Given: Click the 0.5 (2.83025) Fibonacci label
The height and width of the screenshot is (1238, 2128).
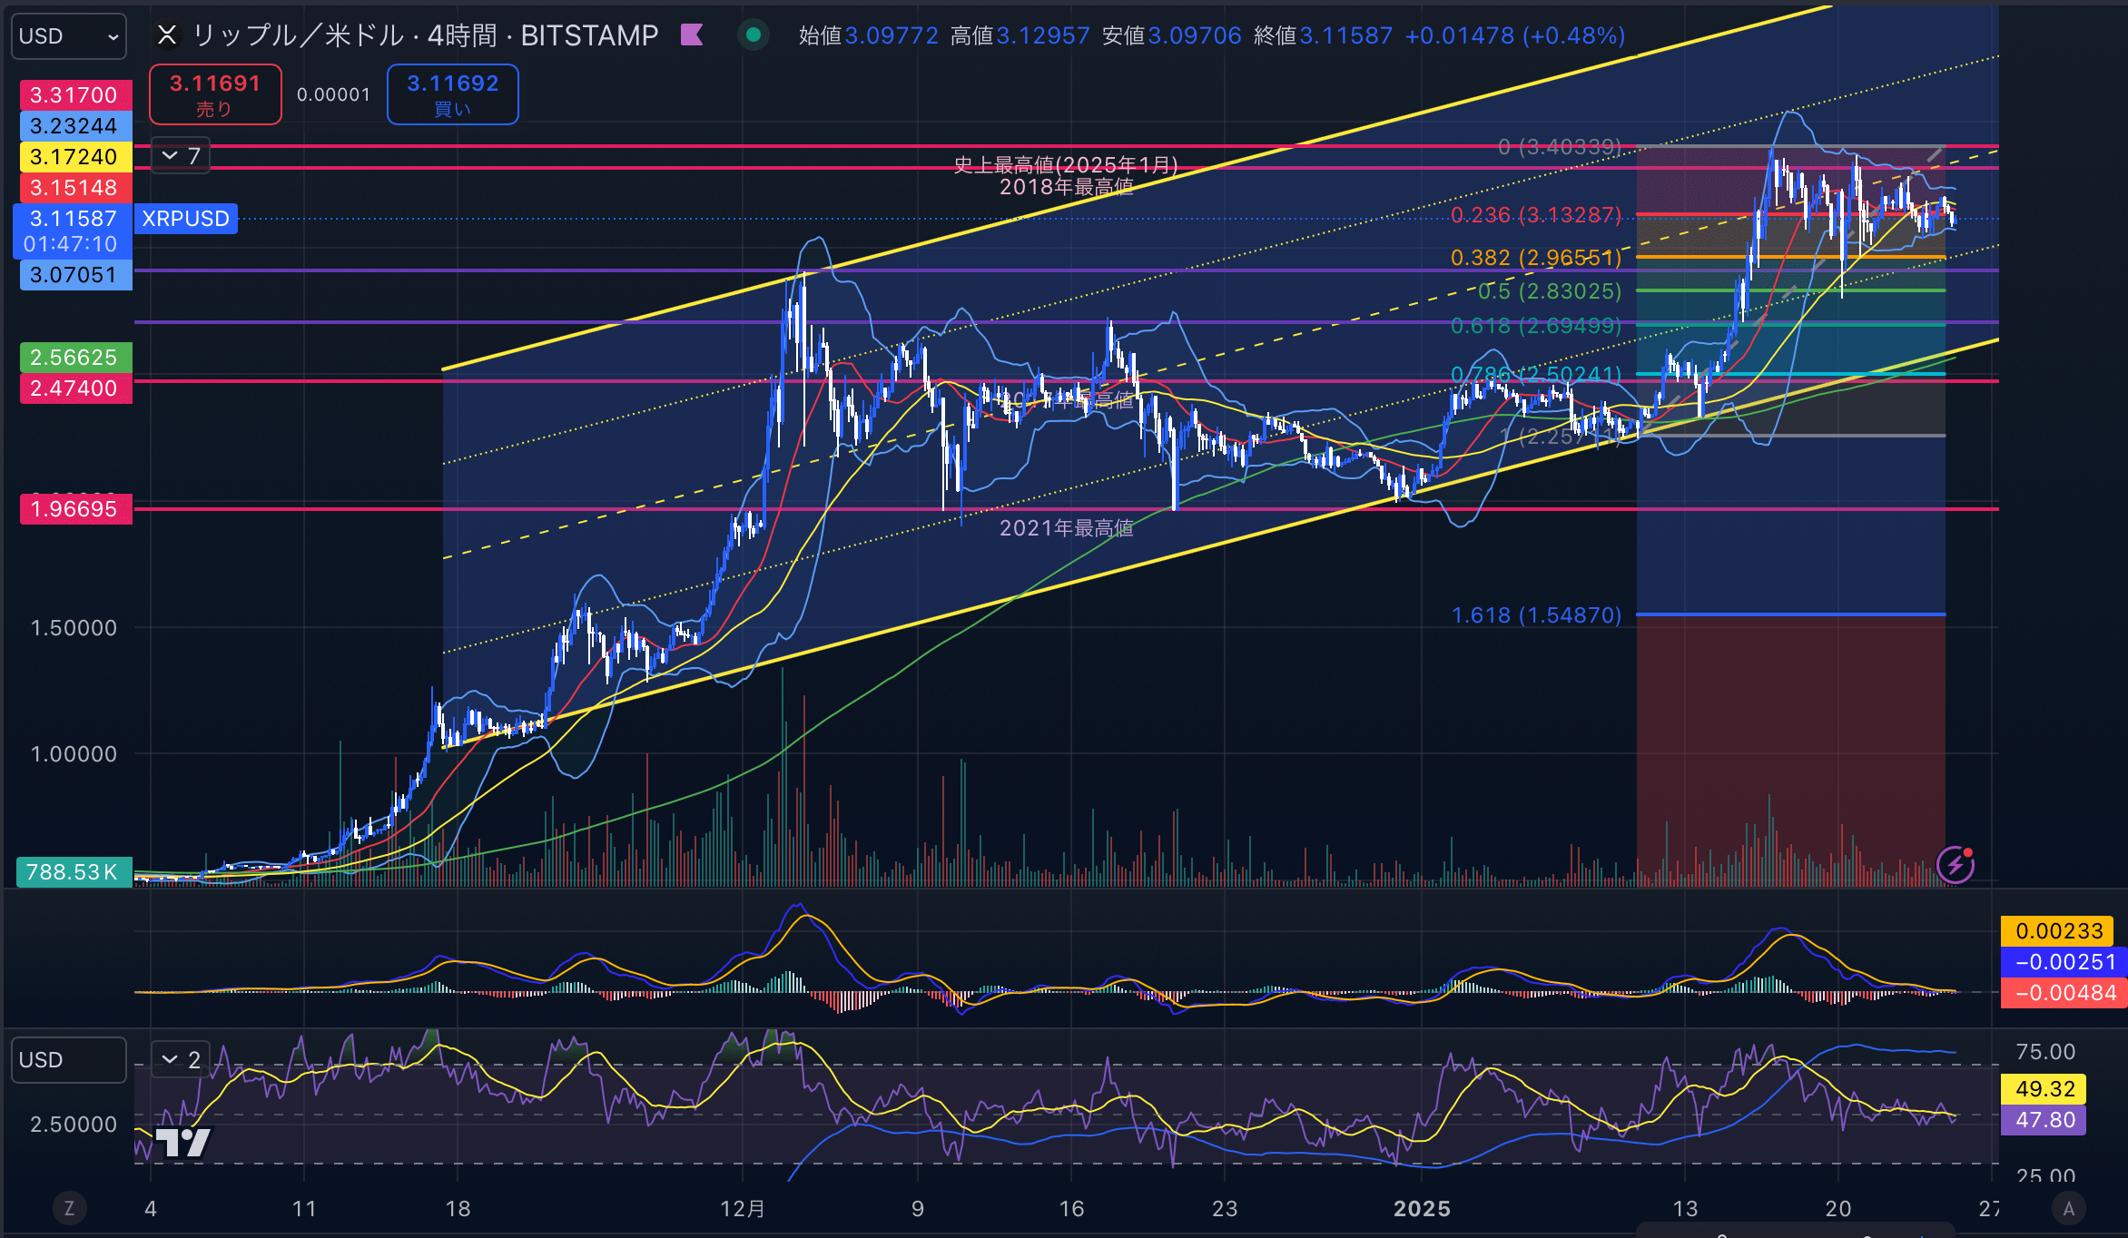Looking at the screenshot, I should (x=1550, y=291).
